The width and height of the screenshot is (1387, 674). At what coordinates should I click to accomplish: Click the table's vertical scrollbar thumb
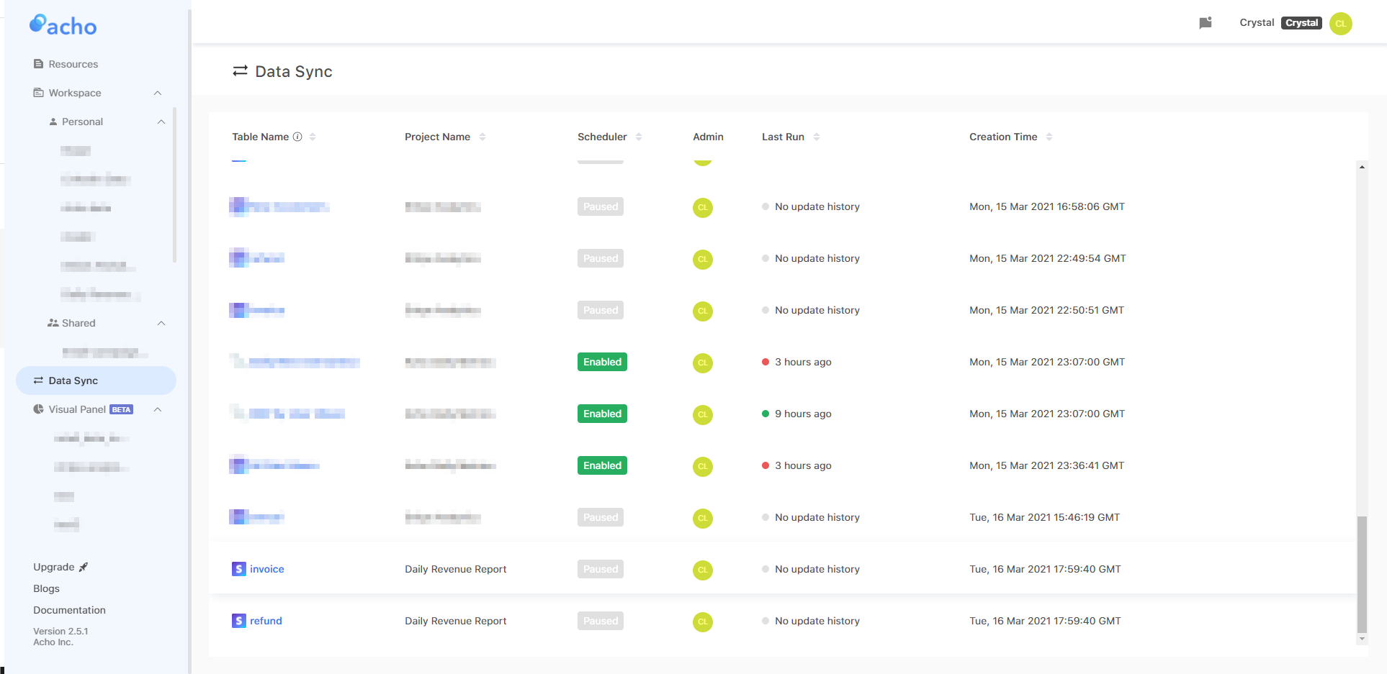tap(1361, 574)
